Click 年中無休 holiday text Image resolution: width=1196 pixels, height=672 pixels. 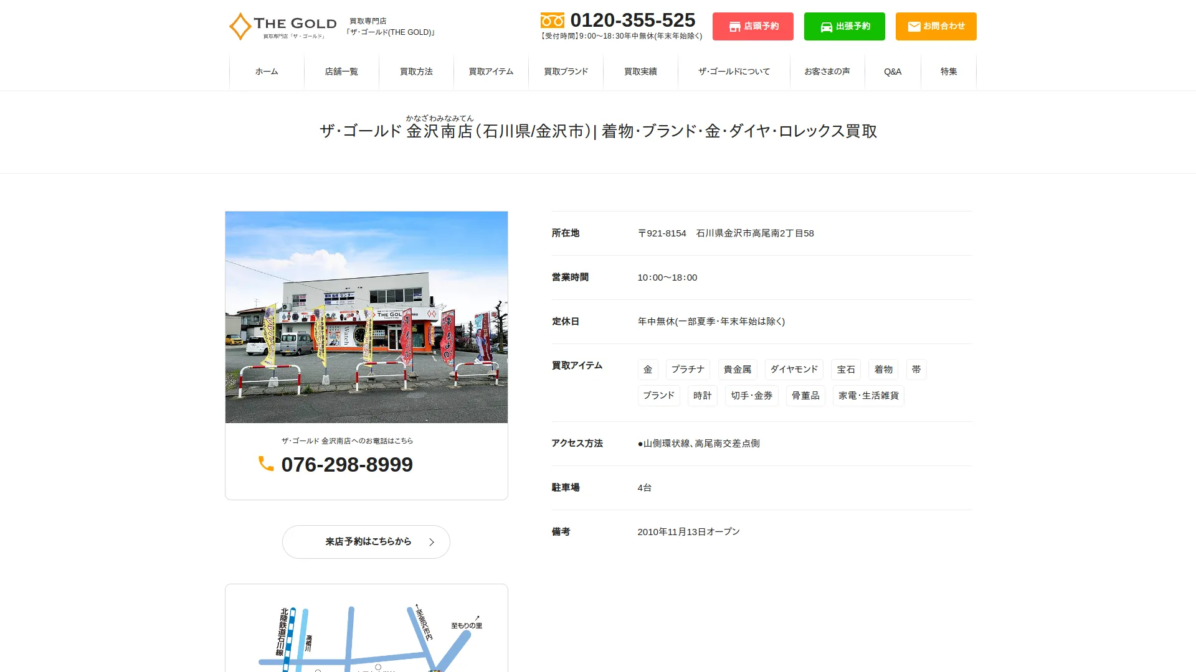(711, 322)
